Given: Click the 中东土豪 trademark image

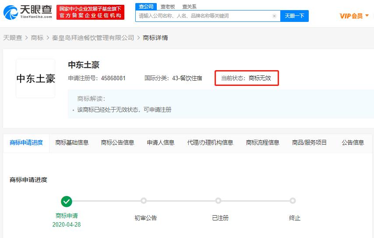Looking at the screenshot, I should coord(35,78).
